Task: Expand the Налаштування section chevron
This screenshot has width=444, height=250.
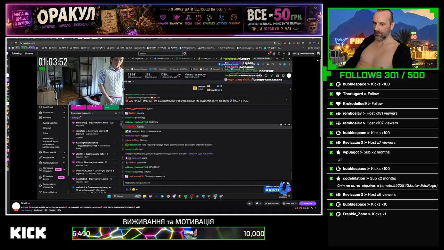Action: (64, 162)
